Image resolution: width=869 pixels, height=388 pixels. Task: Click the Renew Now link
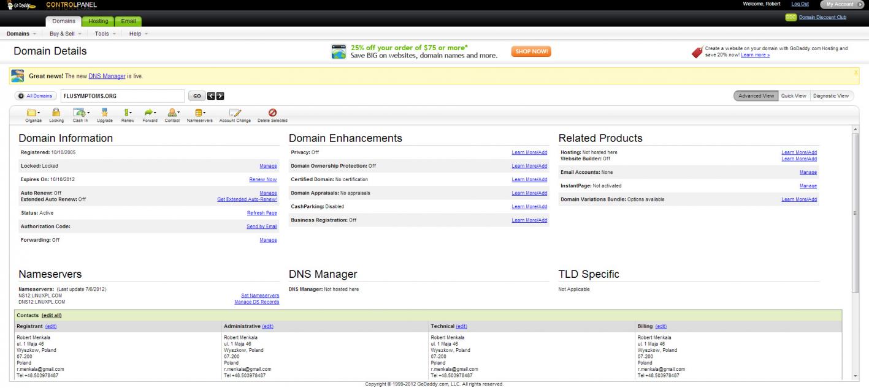(263, 179)
